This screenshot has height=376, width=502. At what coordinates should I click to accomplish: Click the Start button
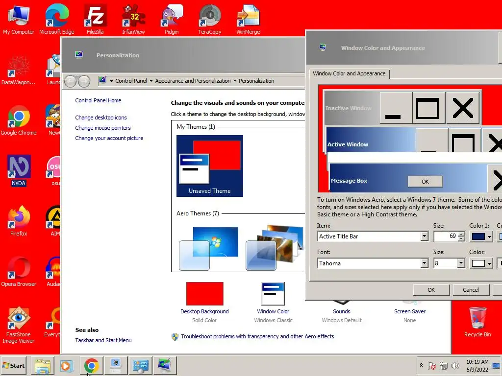pos(13,365)
